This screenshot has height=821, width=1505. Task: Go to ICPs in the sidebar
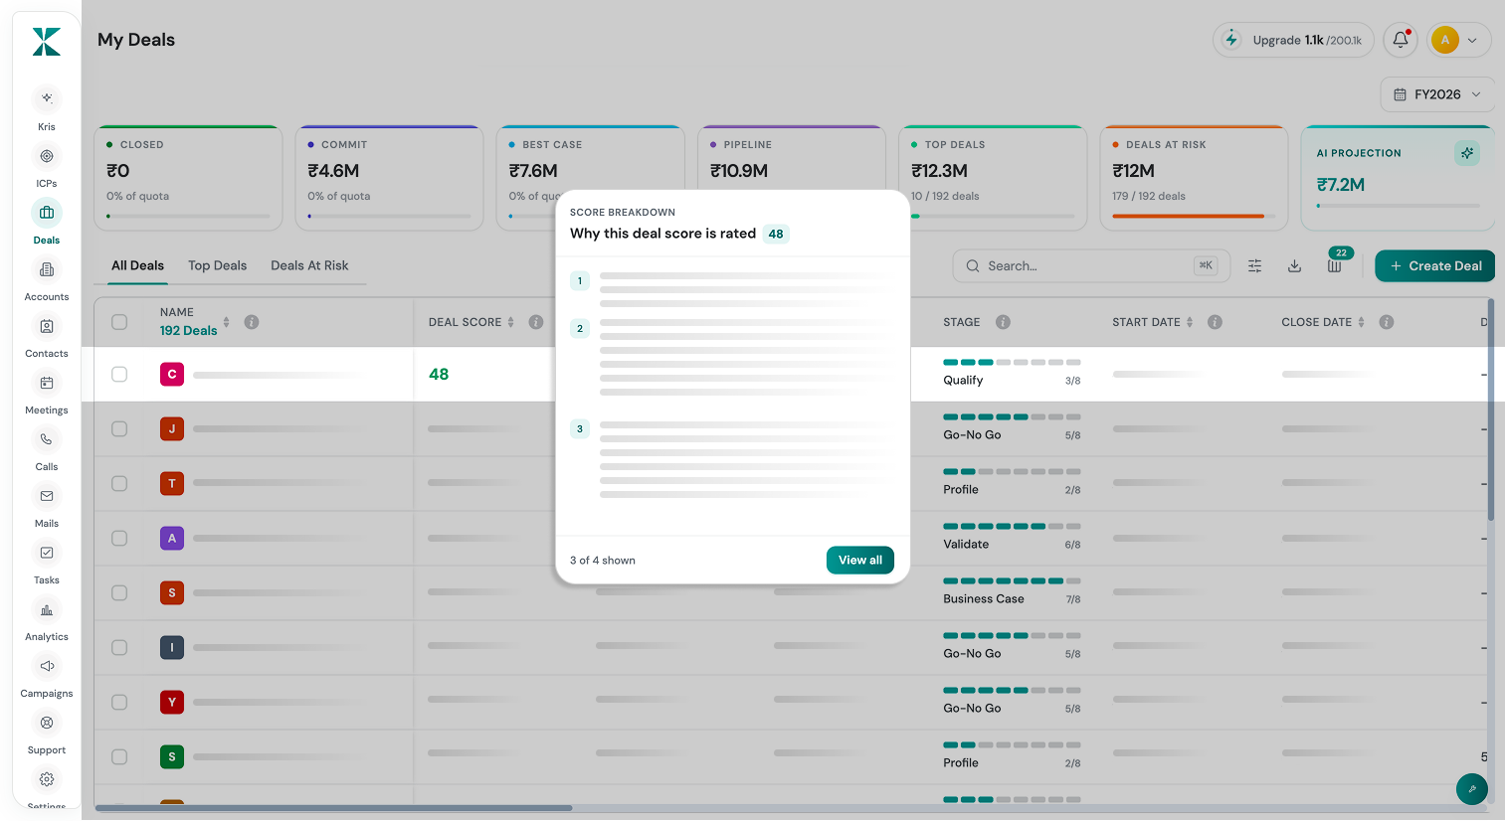(x=47, y=165)
